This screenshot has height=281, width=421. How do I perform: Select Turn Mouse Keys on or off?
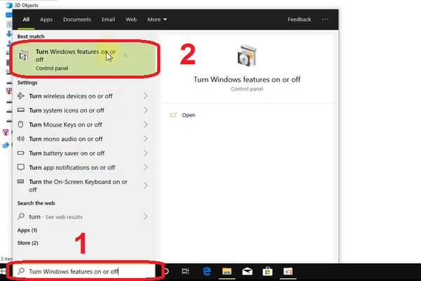pyautogui.click(x=65, y=124)
